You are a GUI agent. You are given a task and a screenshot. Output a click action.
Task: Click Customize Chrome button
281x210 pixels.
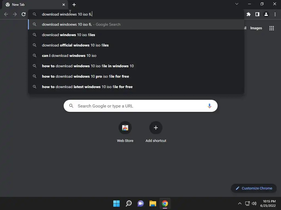(254, 188)
